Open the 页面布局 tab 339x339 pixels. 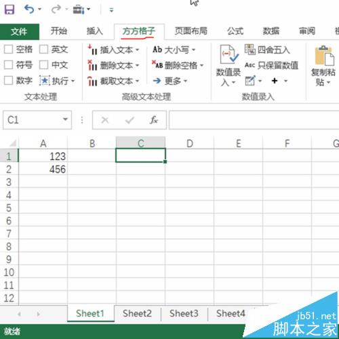191,31
